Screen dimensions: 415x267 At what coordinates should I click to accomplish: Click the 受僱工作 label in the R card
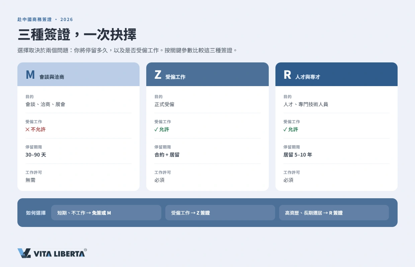point(292,122)
